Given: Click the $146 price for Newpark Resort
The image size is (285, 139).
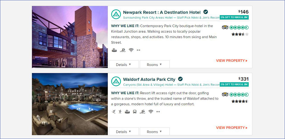Looking at the screenshot, I should [243, 12].
